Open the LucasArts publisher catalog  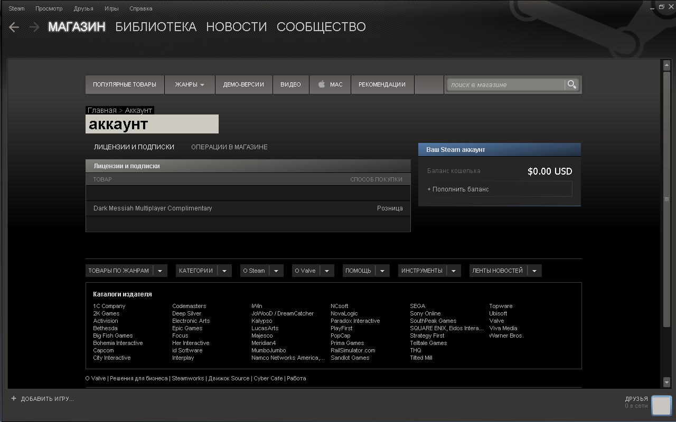coord(265,328)
